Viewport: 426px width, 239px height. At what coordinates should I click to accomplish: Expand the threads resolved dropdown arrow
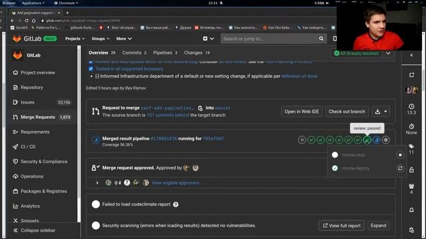tap(388, 53)
